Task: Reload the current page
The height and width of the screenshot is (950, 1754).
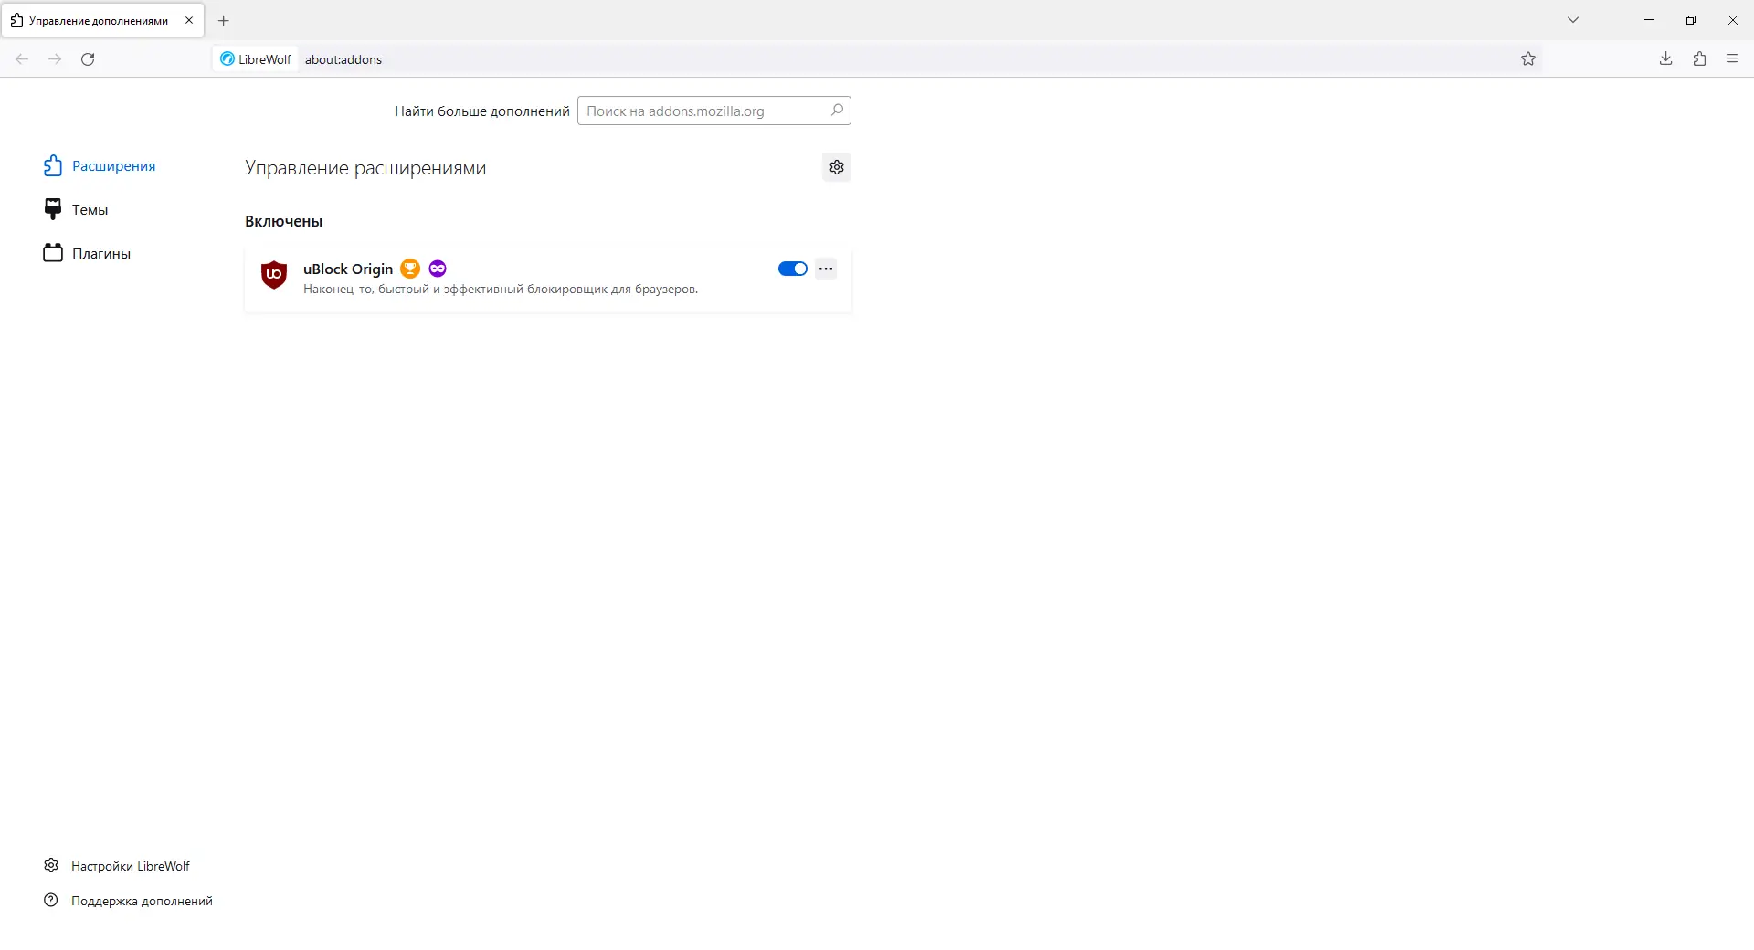Action: click(x=88, y=58)
